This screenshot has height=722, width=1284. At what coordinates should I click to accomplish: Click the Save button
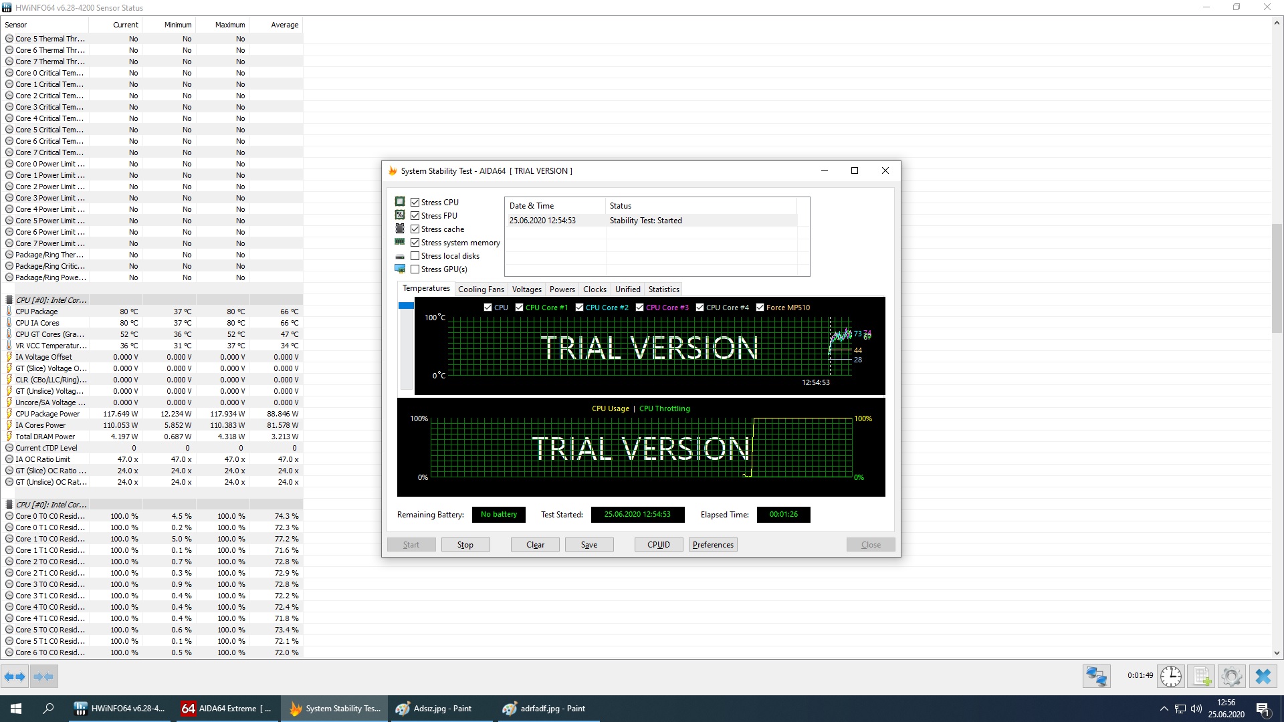tap(589, 545)
